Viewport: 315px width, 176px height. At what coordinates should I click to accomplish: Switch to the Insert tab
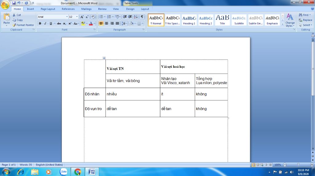coord(30,9)
